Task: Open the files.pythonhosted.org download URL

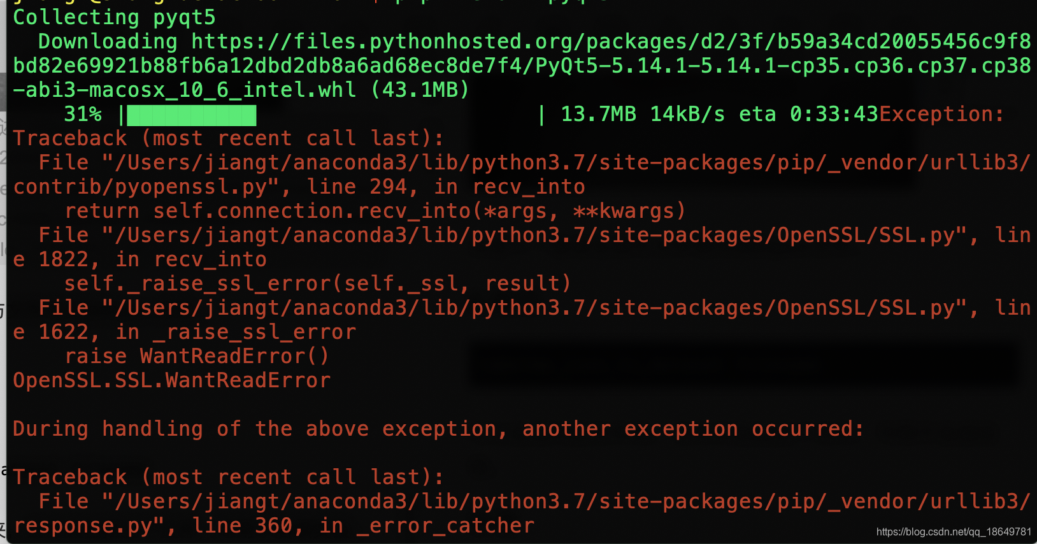Action: [522, 66]
